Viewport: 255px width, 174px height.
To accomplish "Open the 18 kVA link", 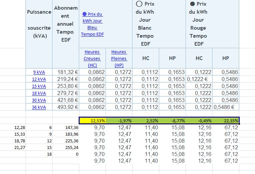I will [39, 93].
